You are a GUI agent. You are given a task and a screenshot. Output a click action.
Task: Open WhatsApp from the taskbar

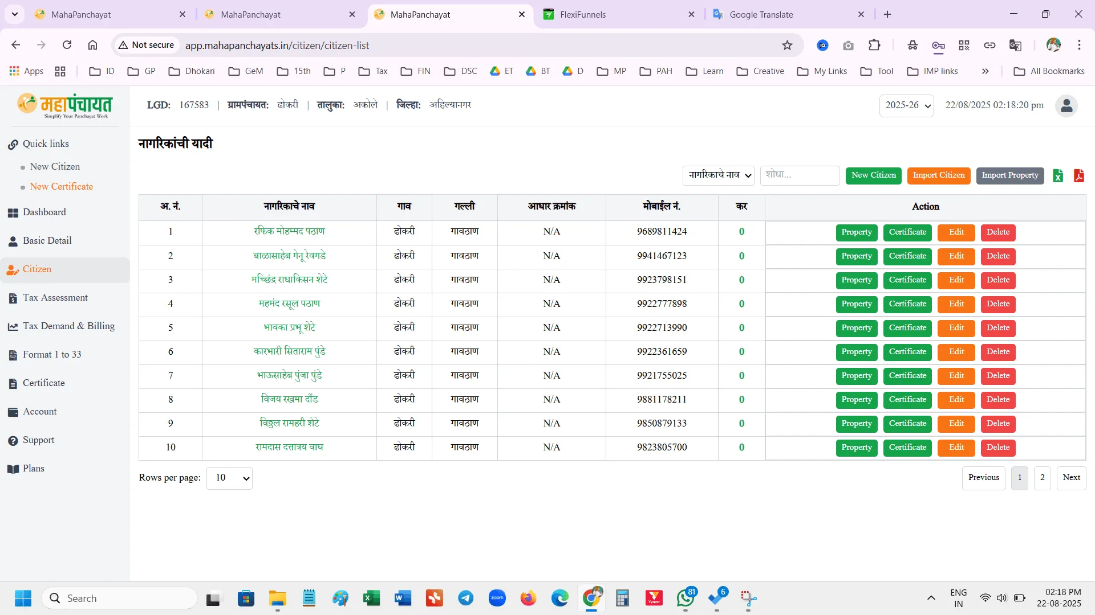point(685,598)
